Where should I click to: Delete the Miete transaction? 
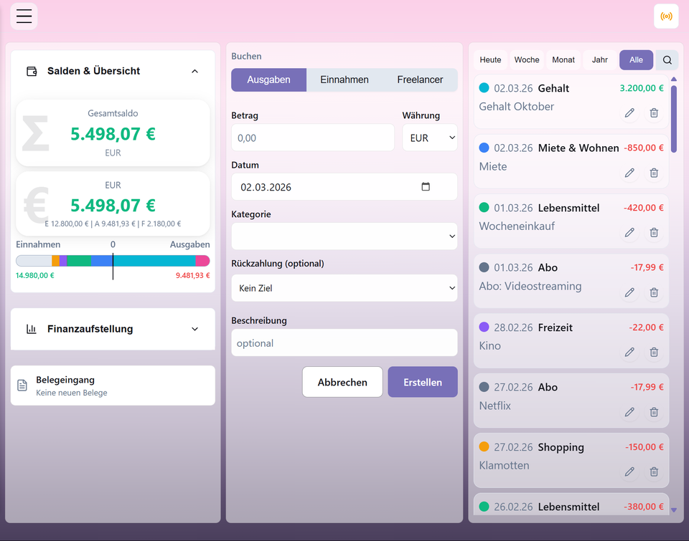(654, 172)
